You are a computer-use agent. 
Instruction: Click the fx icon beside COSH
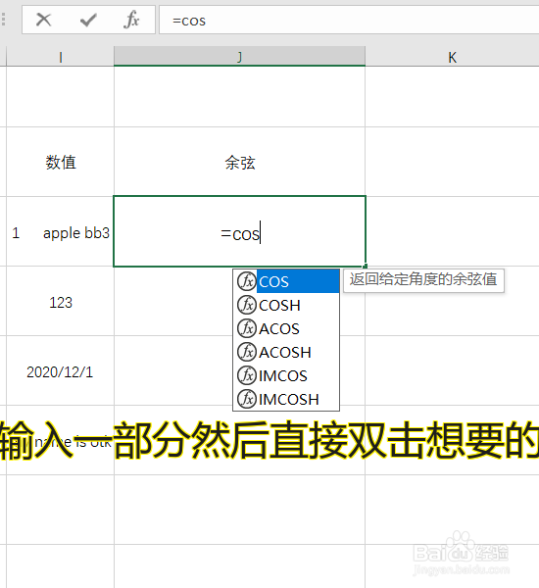246,305
